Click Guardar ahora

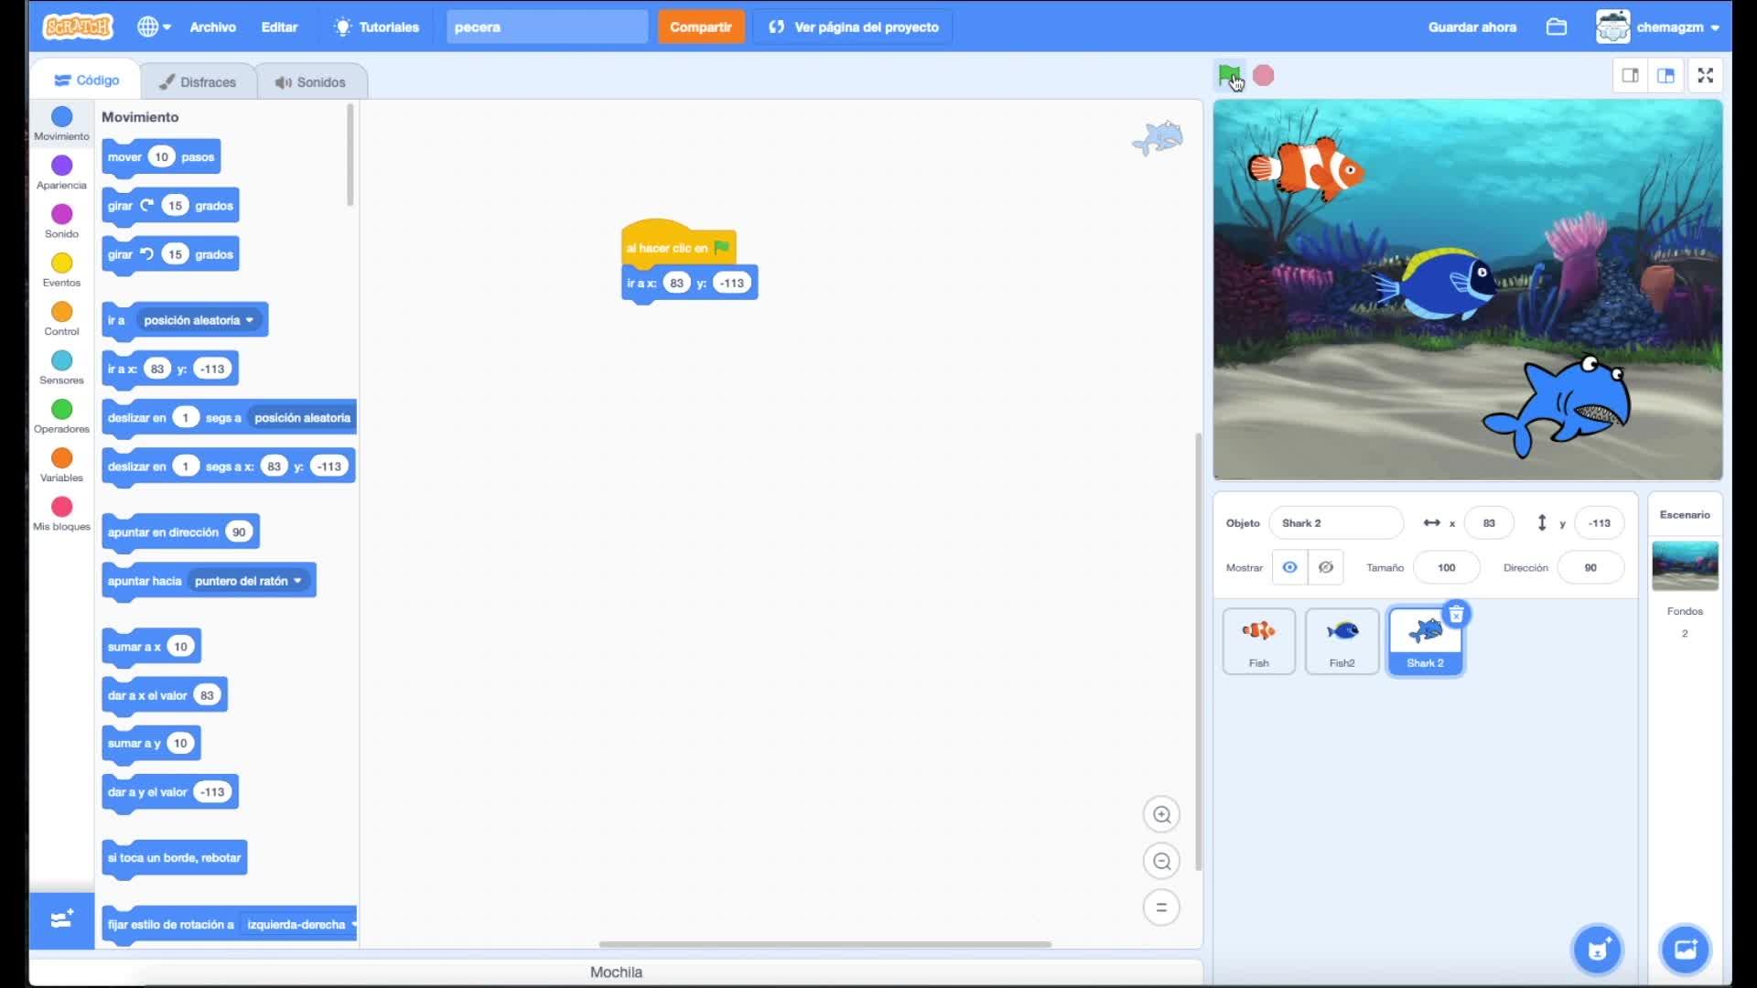point(1471,27)
